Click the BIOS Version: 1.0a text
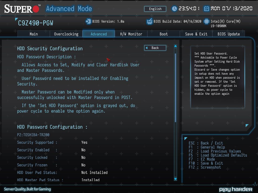Screen dimensions: 258x193 (108, 22)
